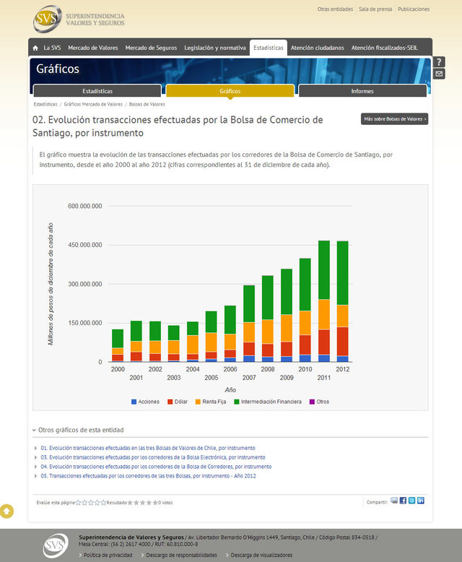Open the envelope contact icon on right edge
Image resolution: width=462 pixels, height=562 pixels.
point(439,74)
